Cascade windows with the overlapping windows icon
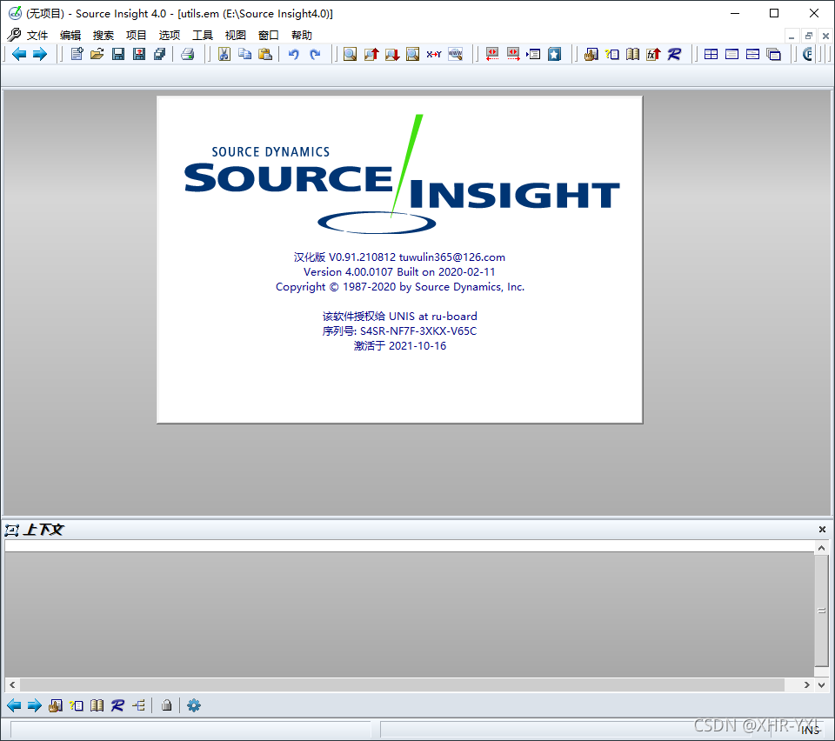835x741 pixels. coord(773,54)
